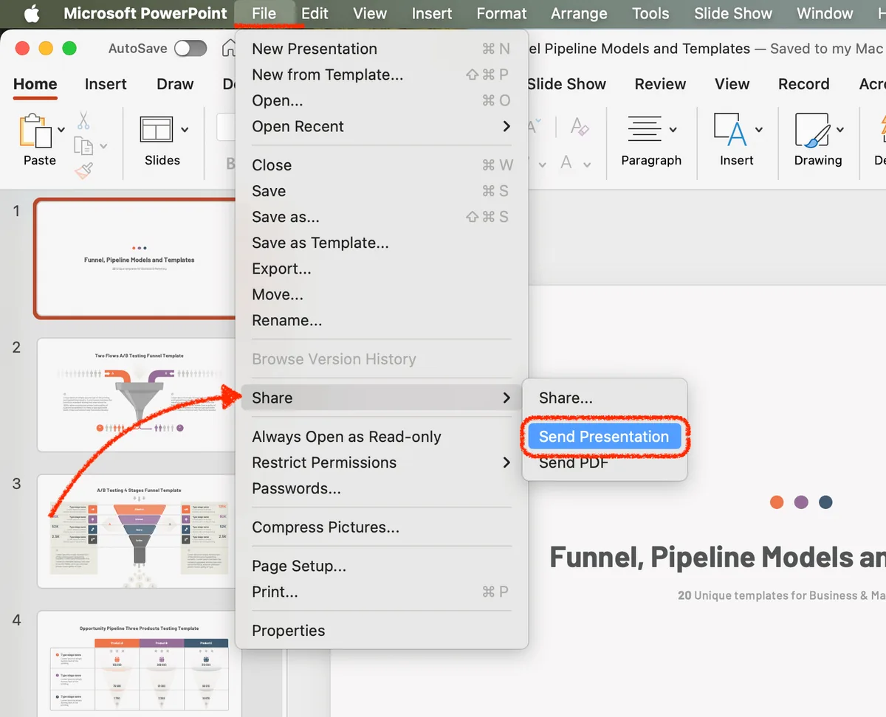Select slide 1 title thumbnail

click(x=137, y=258)
